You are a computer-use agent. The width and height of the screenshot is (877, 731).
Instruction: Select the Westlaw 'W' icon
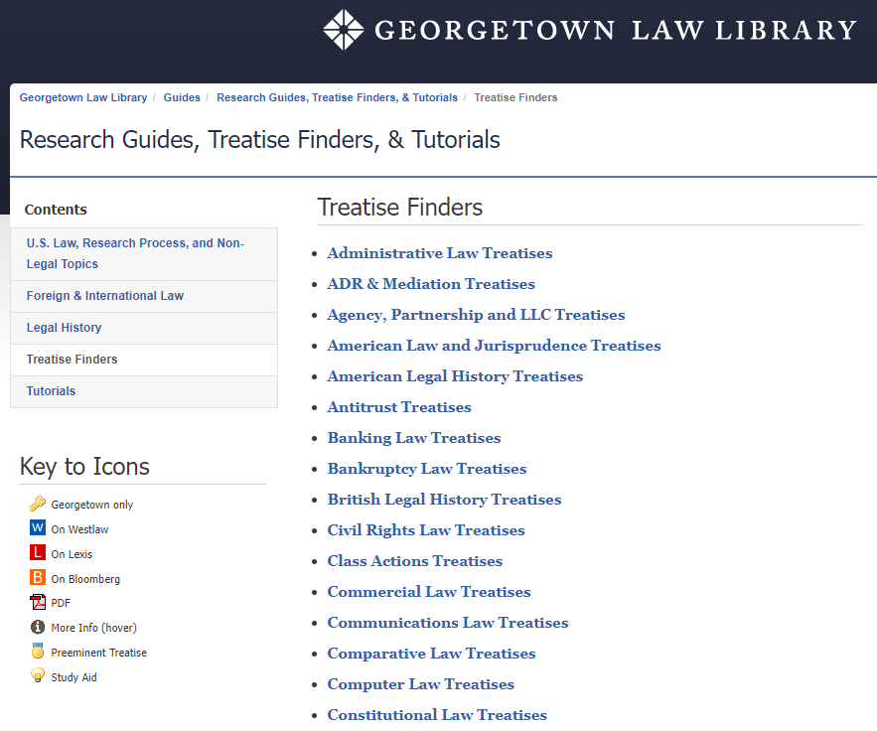(37, 528)
